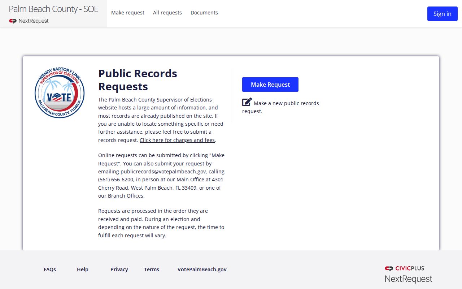The width and height of the screenshot is (462, 289).
Task: Open the Make request nav item
Action: point(128,13)
